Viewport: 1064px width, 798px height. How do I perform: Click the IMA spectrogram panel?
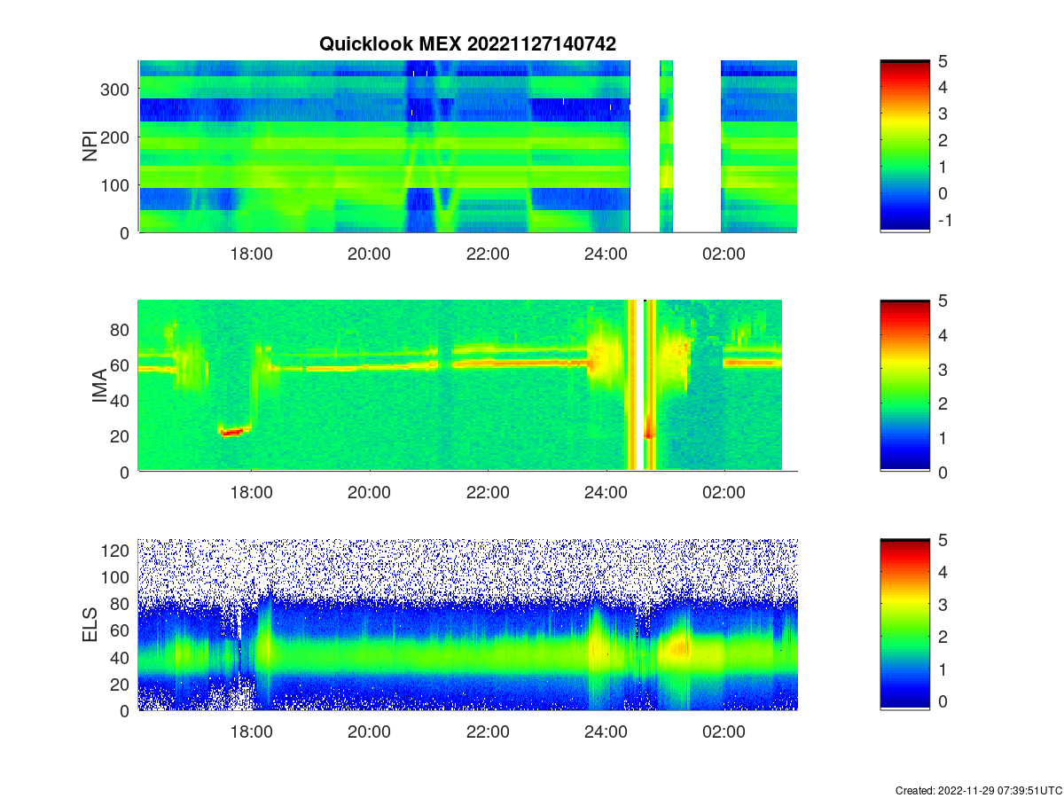(x=467, y=386)
